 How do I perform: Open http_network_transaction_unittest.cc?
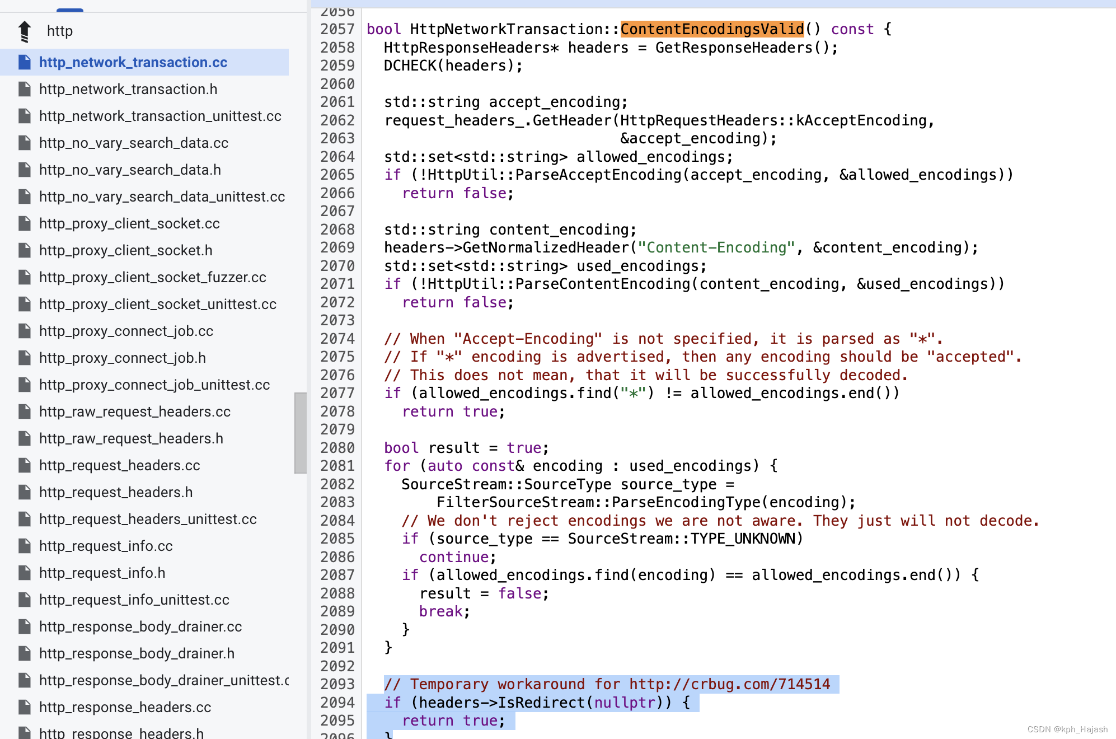pyautogui.click(x=160, y=116)
